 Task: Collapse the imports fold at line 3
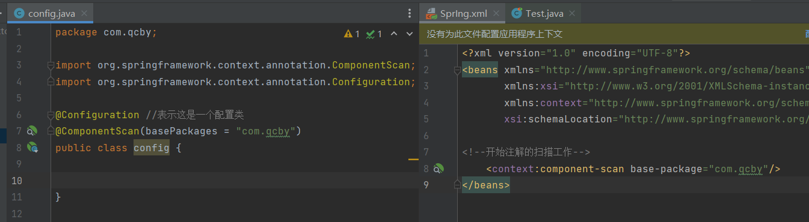tap(51, 65)
